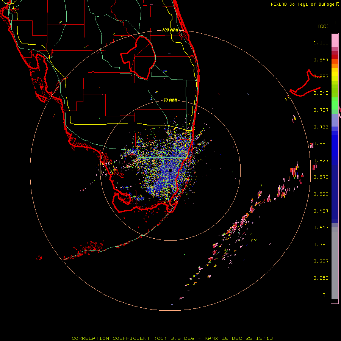The image size is (341, 341).
Task: Click the [CC] scale unit label
Action: click(x=323, y=26)
